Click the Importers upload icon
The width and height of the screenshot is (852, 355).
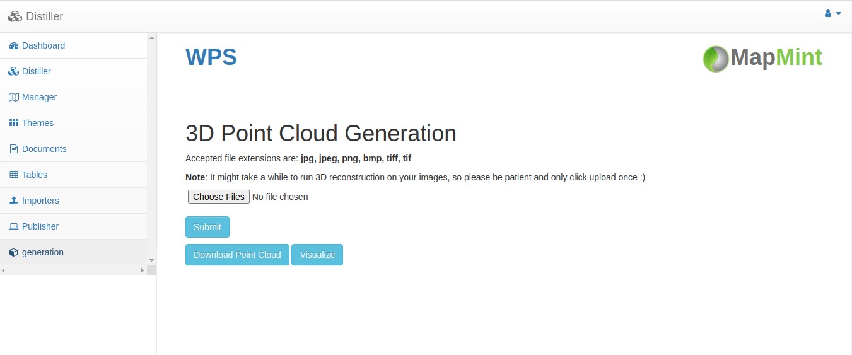pos(14,201)
